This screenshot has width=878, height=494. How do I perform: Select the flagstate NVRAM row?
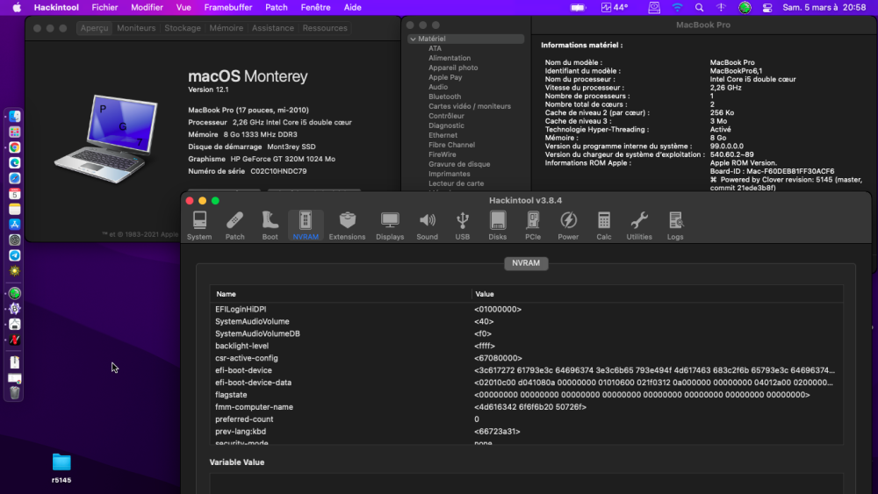(526, 395)
